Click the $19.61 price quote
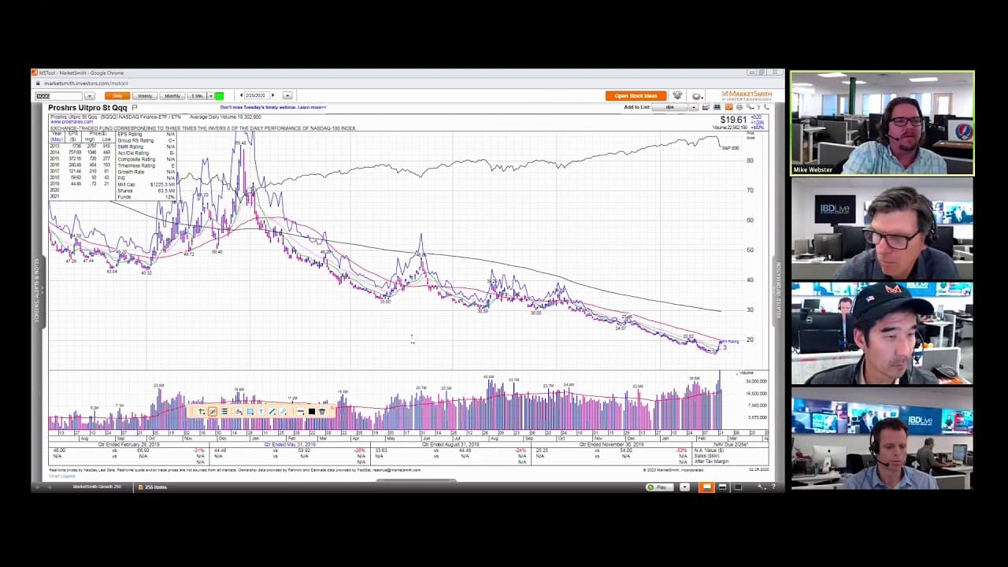This screenshot has width=1008, height=567. click(x=732, y=120)
